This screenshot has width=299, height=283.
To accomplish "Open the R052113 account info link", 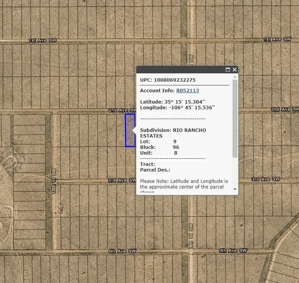I will click(187, 90).
